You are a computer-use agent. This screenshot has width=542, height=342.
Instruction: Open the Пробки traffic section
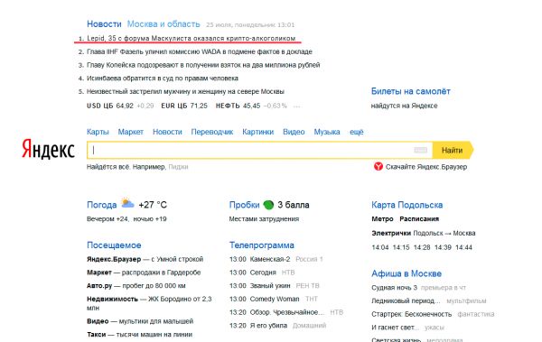[x=245, y=205]
